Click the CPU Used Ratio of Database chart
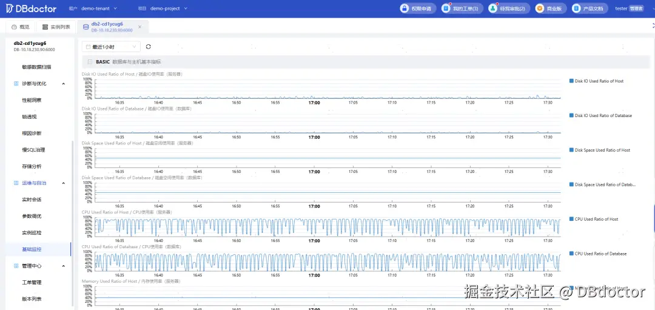The image size is (655, 310). [x=328, y=261]
